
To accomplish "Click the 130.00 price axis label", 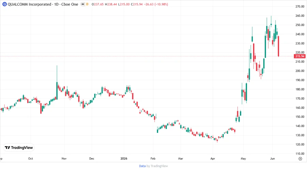I will click(x=300, y=135).
